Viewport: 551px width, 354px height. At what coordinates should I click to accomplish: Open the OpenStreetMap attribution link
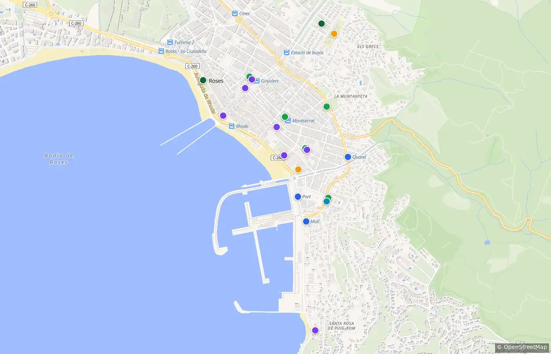[522, 347]
